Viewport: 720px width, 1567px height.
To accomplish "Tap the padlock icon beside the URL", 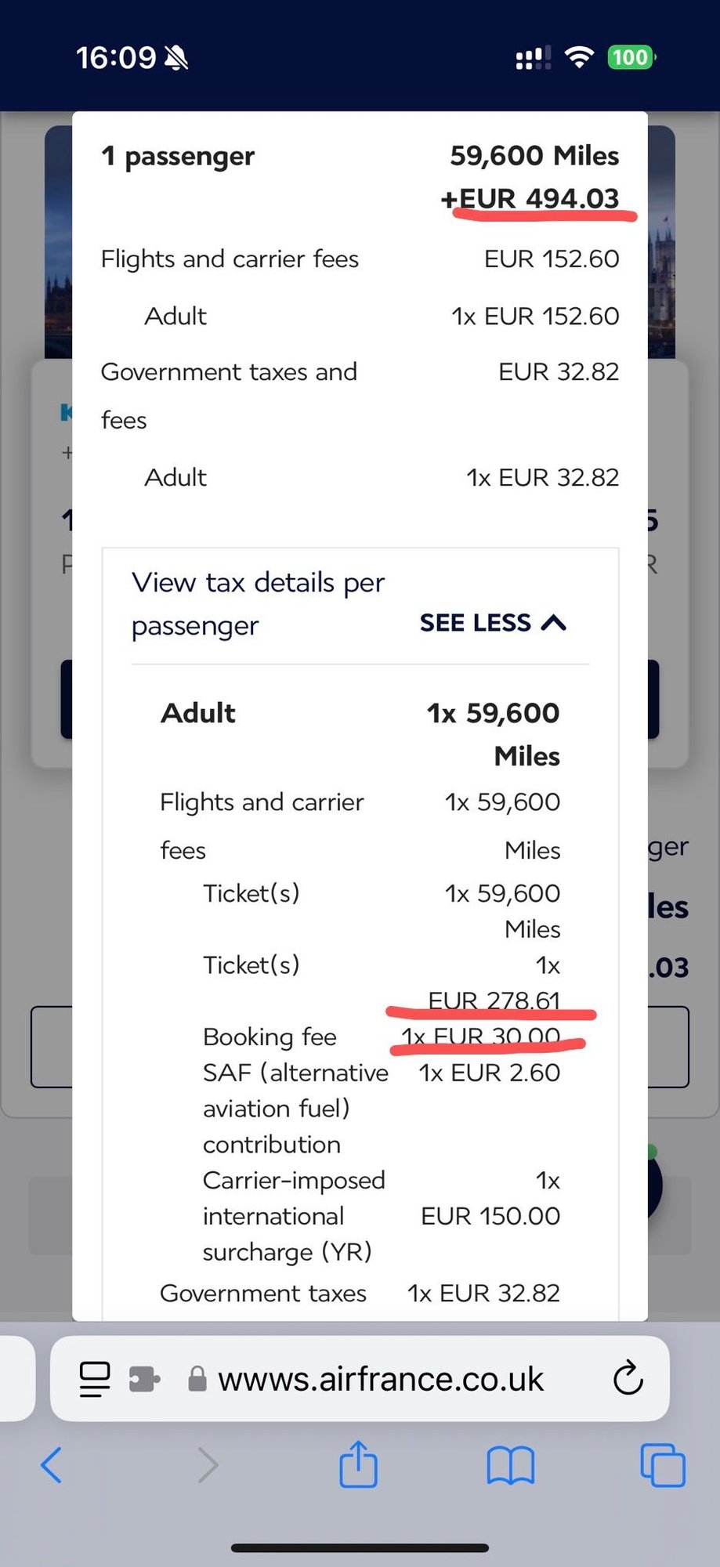I will click(197, 1379).
